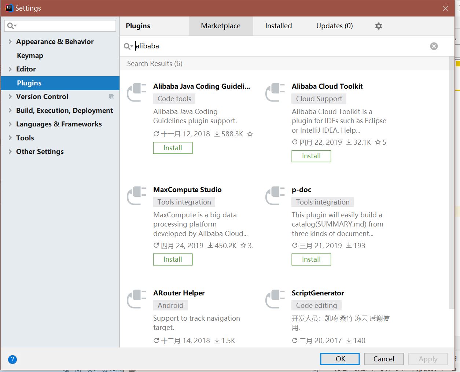Click ScriptGenerator plugin icon
Screen dimensions: 460x372
click(x=275, y=299)
